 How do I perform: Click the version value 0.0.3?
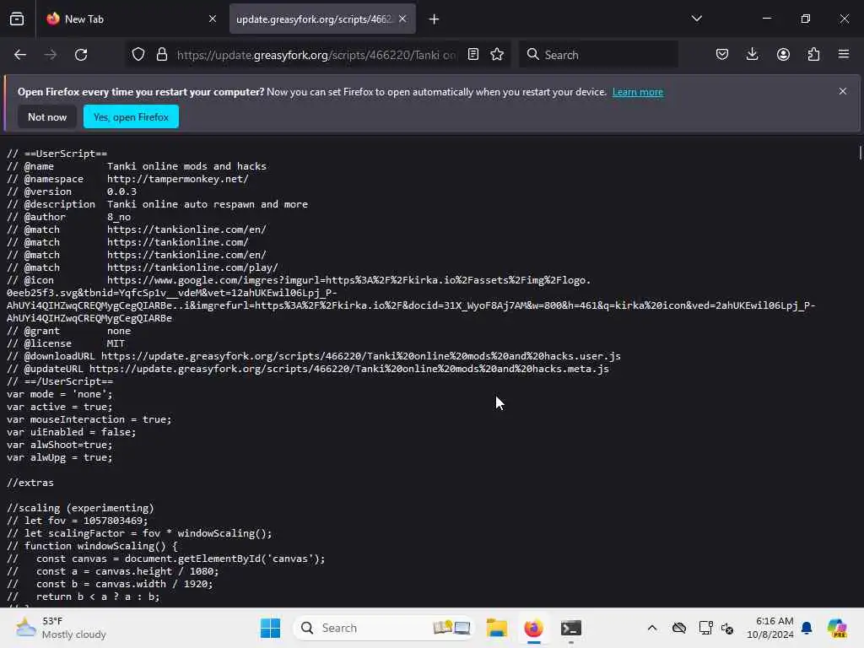pos(121,192)
